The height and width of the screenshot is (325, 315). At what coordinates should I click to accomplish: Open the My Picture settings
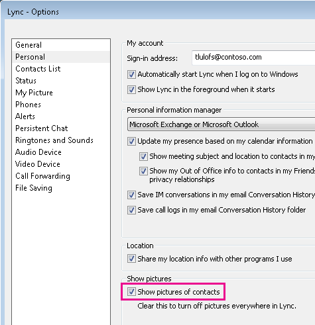click(x=61, y=93)
